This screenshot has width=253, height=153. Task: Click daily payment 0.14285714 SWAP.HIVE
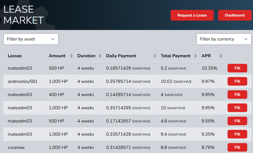click(128, 95)
